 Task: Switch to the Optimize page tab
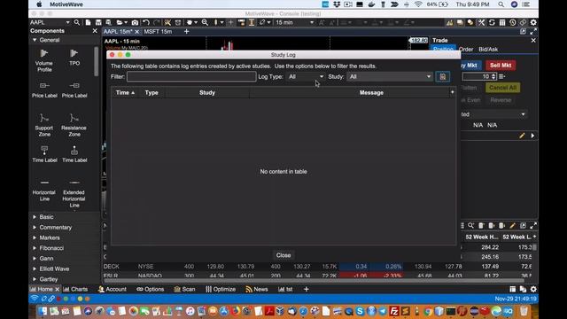221,289
